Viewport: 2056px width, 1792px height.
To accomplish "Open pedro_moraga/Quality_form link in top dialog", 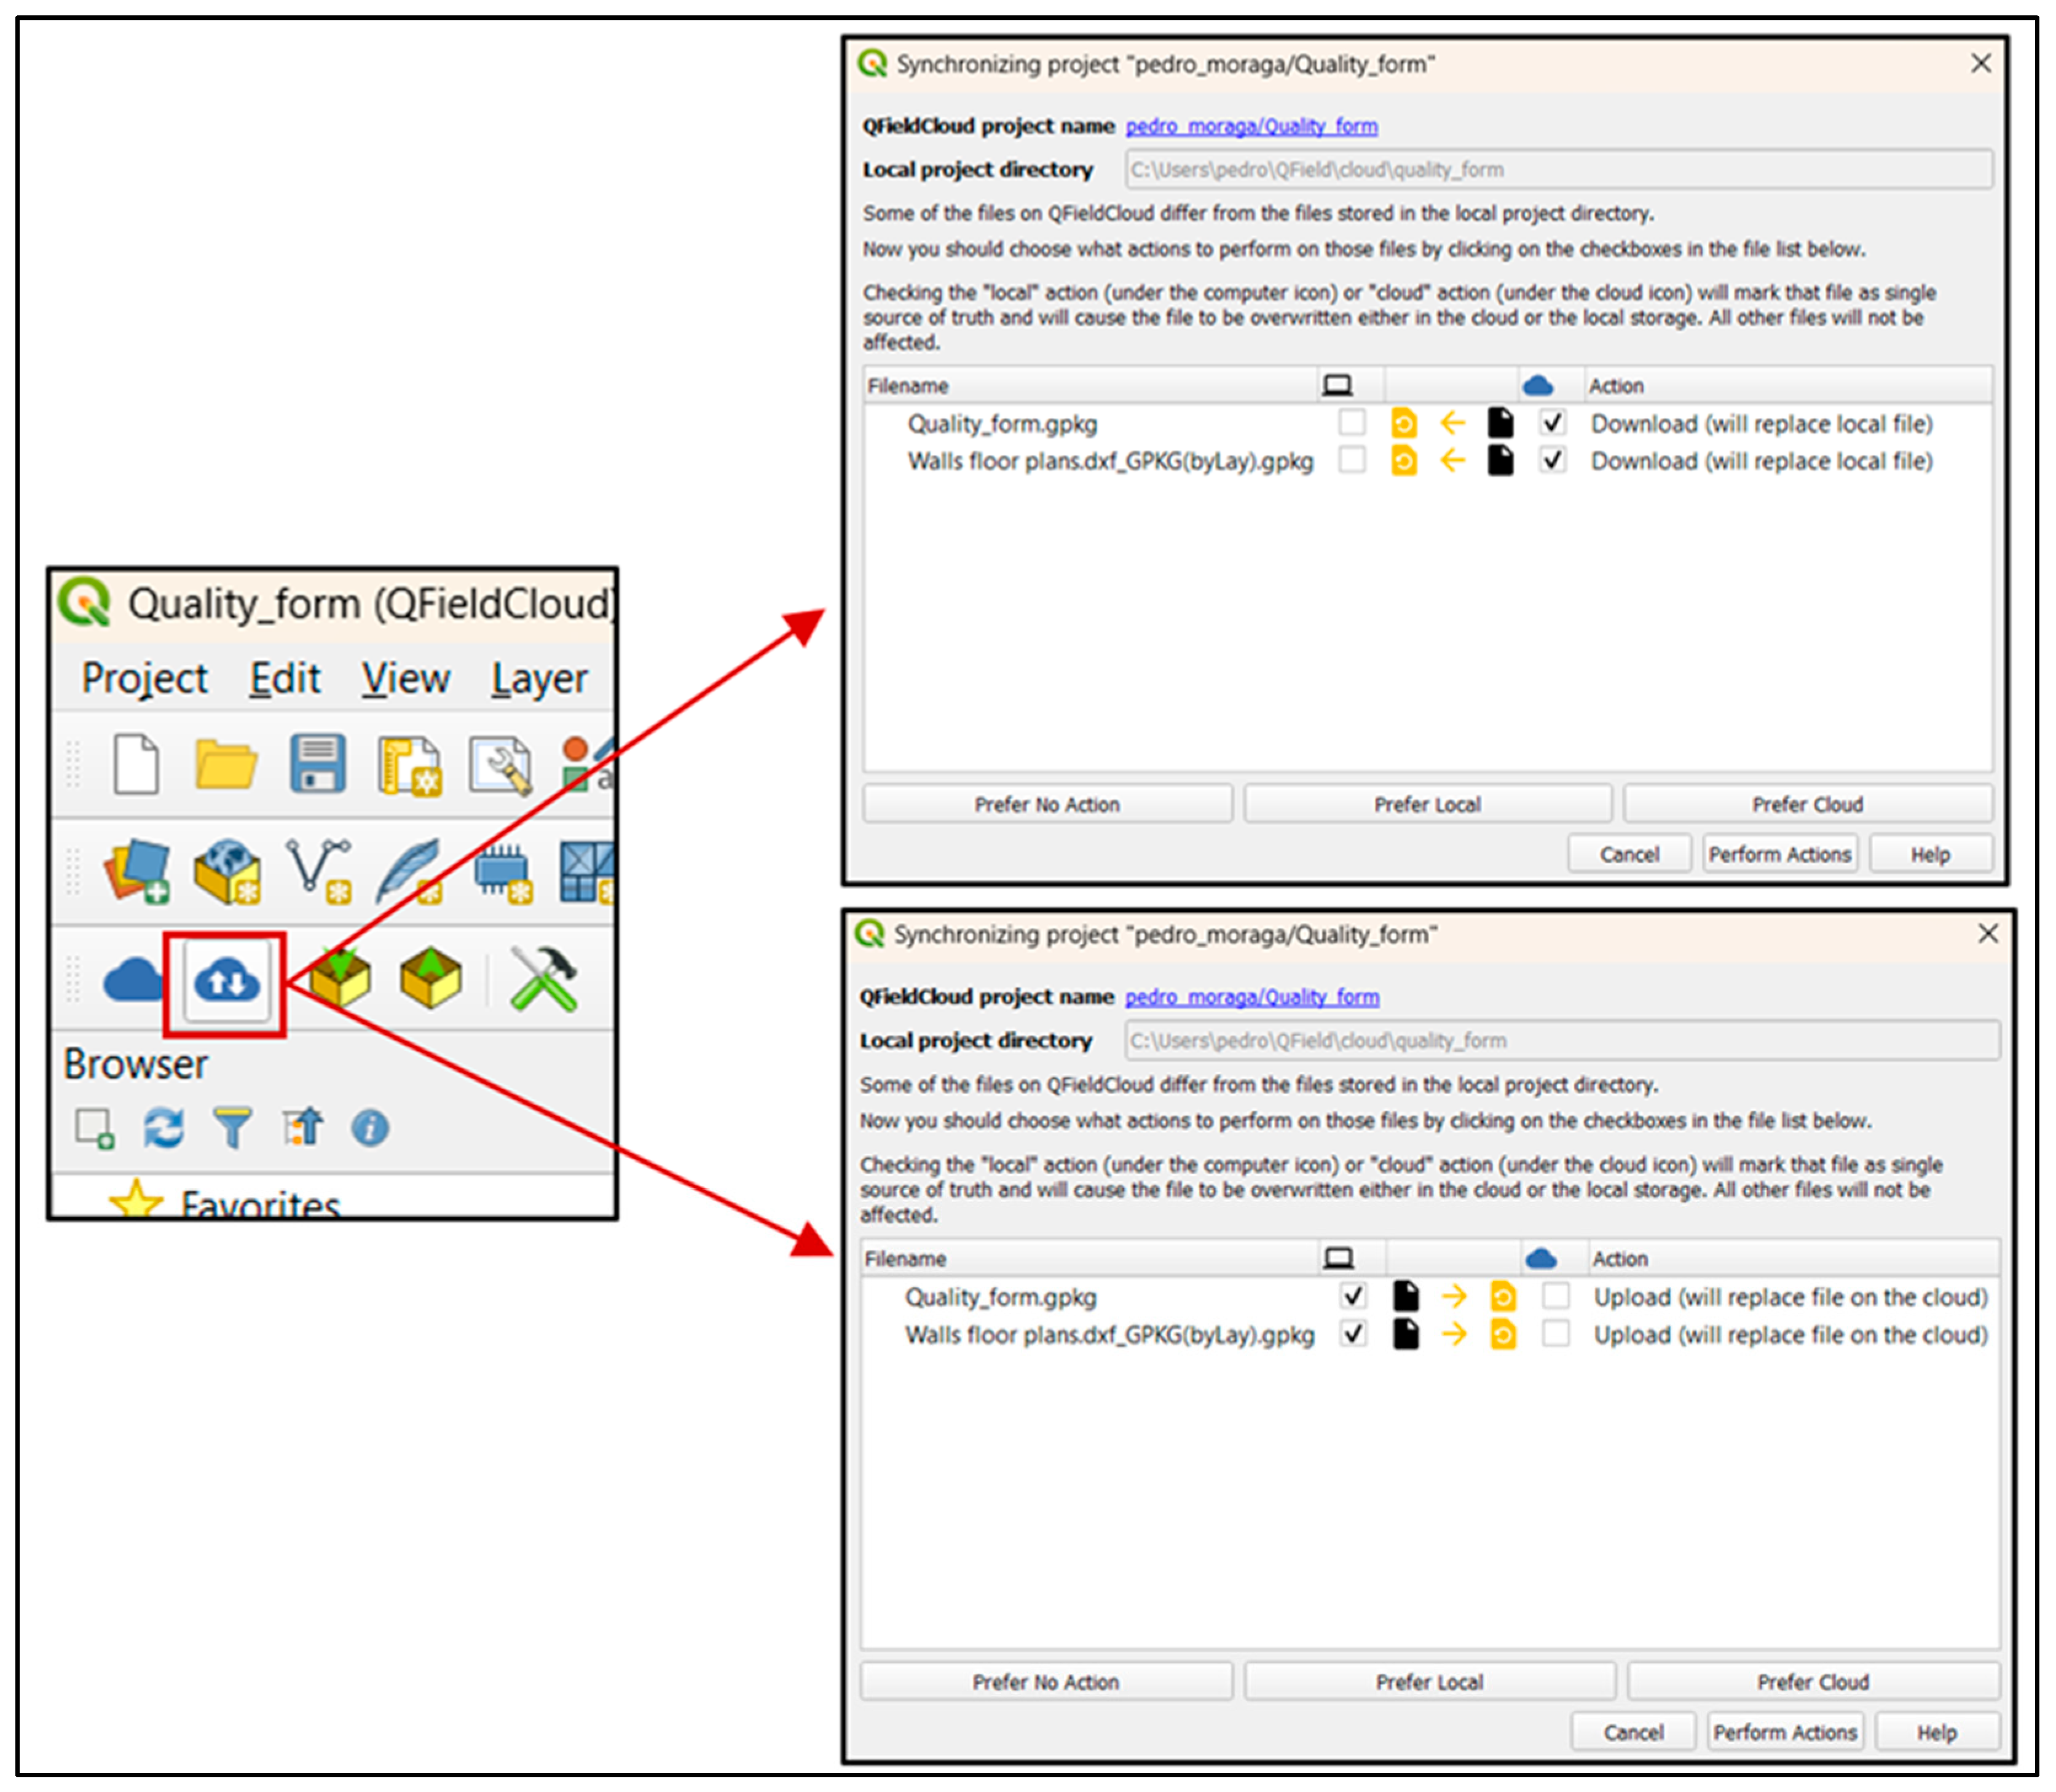I will pos(1251,126).
